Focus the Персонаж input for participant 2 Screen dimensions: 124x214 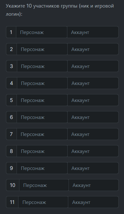(x=42, y=49)
